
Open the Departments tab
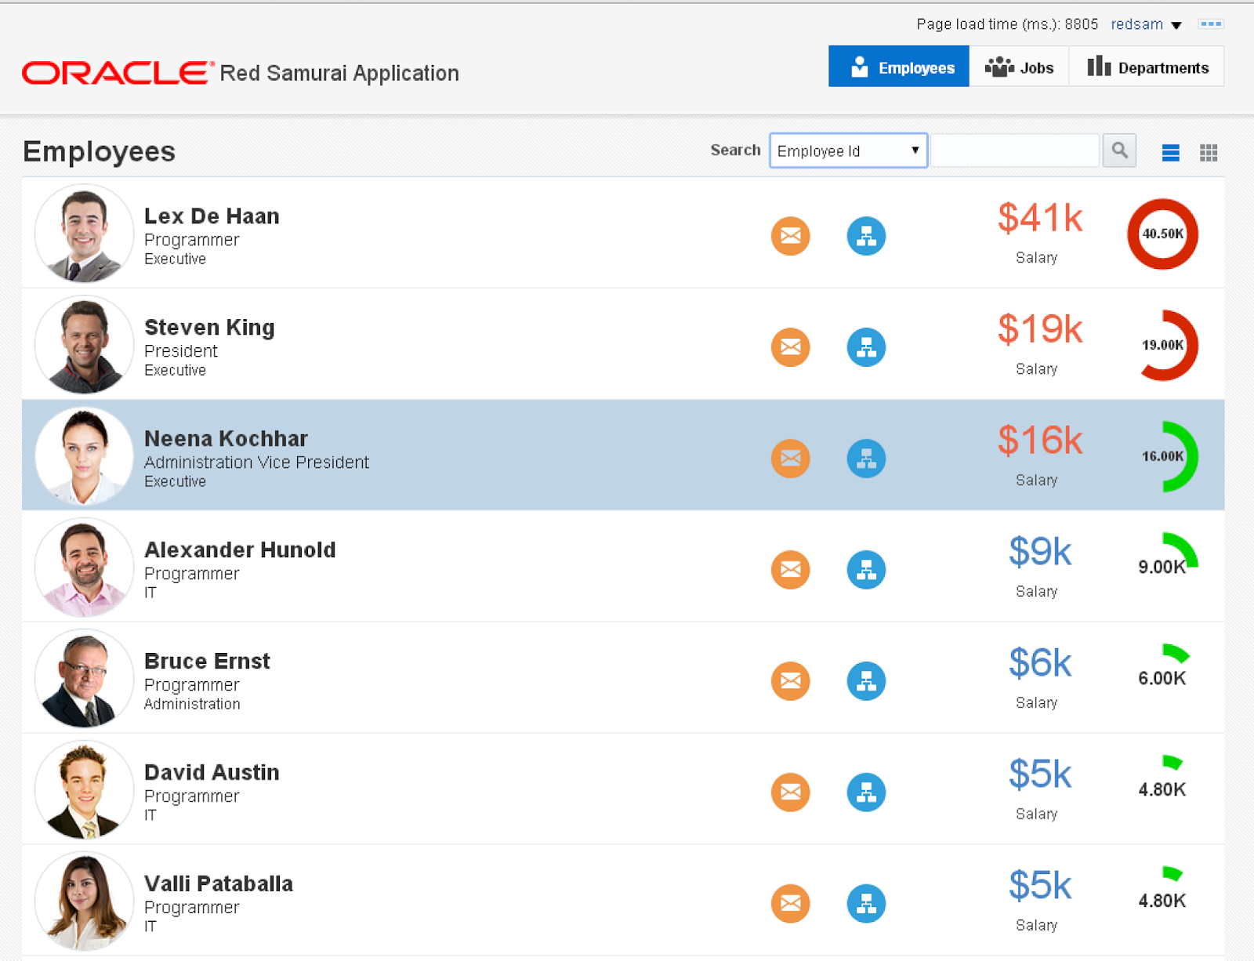(1147, 67)
